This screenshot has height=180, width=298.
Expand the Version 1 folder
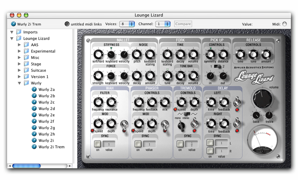[19, 76]
